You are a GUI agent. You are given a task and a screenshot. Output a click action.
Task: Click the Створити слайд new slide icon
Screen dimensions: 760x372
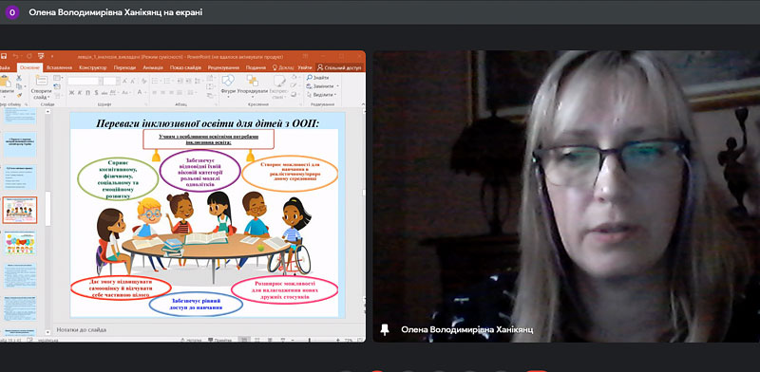click(42, 81)
